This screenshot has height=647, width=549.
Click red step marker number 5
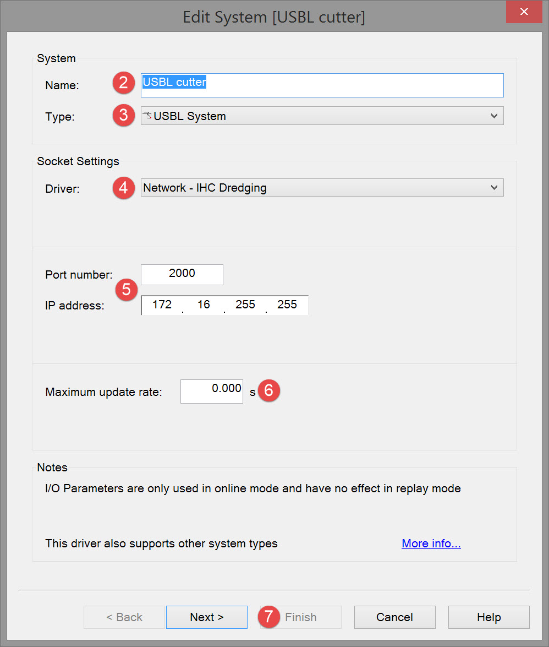[127, 290]
